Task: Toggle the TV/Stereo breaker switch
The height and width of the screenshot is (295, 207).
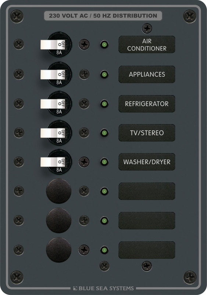Action: [53, 133]
